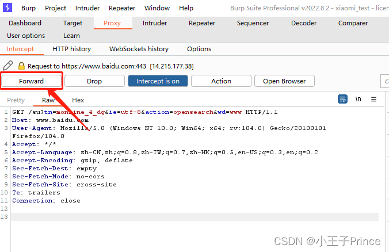Click the User-Agent header line
The image size is (389, 252).
(169, 128)
